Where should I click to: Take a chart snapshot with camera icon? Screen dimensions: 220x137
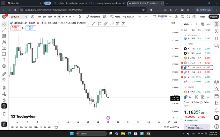click(x=194, y=17)
